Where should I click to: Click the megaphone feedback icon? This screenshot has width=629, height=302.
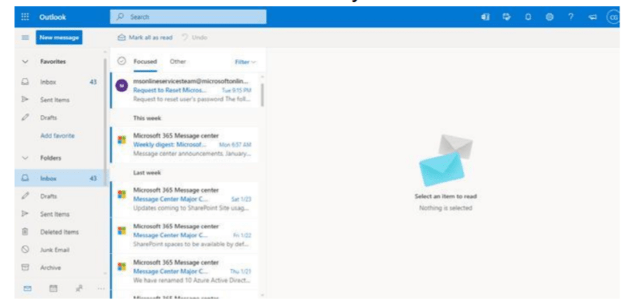(591, 16)
